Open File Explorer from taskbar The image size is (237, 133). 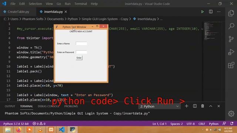[x=8, y=130]
